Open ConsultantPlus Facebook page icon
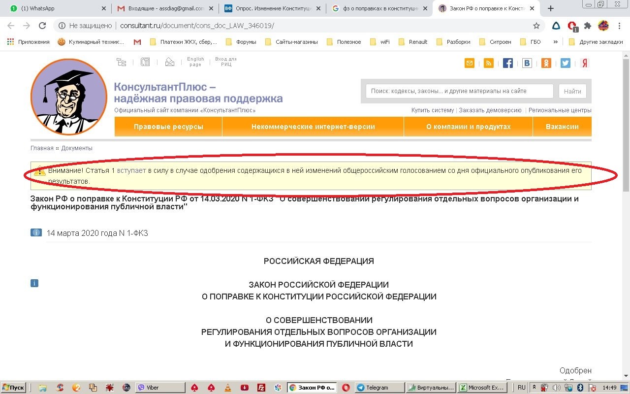The height and width of the screenshot is (394, 630). [x=507, y=63]
